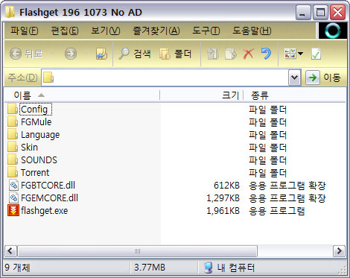The width and height of the screenshot is (350, 278).
Task: Open the 도구(T) menu
Action: tap(206, 31)
